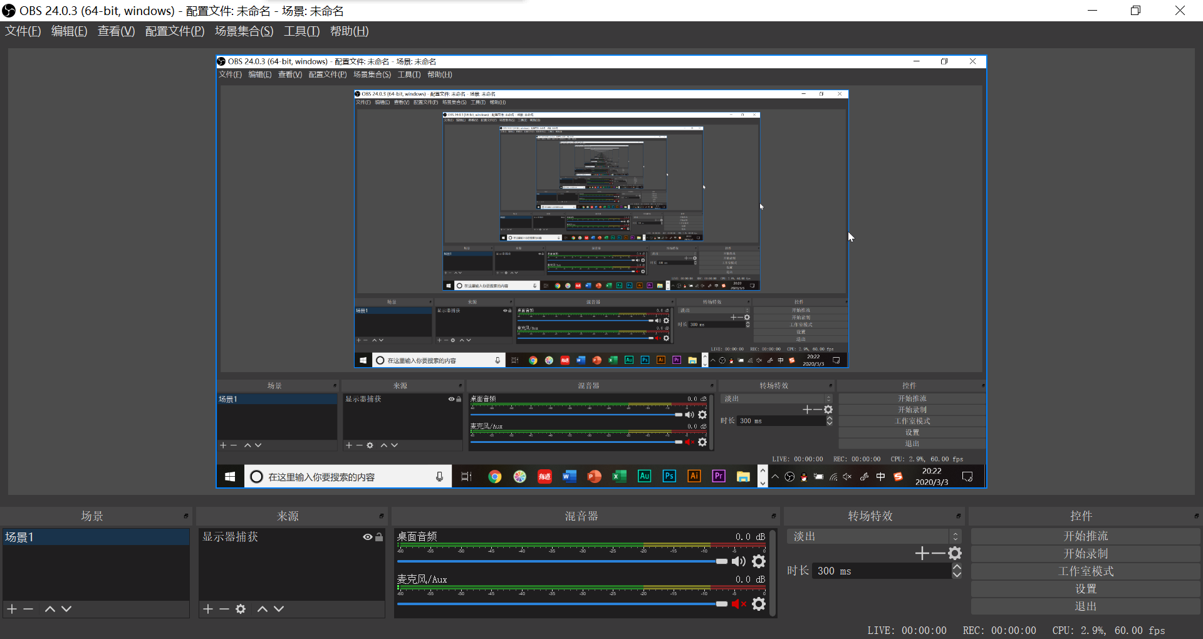This screenshot has height=639, width=1203.
Task: Click Excel icon in outermost preview taskbar
Action: click(x=619, y=477)
